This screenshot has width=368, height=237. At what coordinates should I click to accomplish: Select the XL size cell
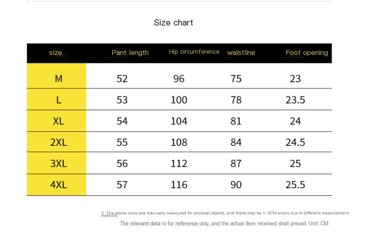(x=56, y=121)
